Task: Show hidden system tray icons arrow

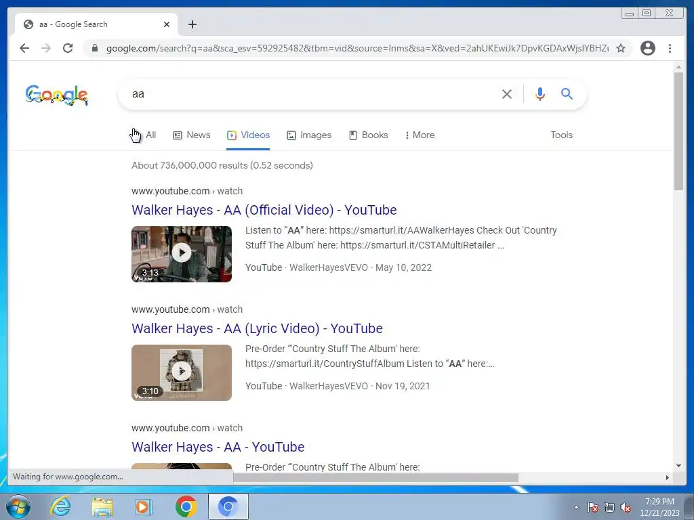Action: [x=576, y=507]
